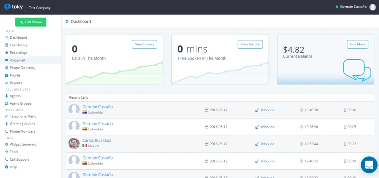Click clock icon beside 13:40:28
The image size is (379, 178).
pos(301,110)
